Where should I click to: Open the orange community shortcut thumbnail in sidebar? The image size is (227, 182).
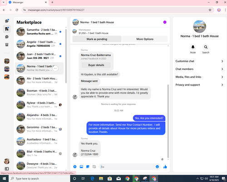tap(7, 77)
